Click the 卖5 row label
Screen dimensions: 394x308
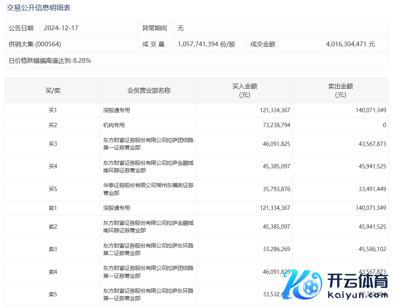pyautogui.click(x=53, y=294)
